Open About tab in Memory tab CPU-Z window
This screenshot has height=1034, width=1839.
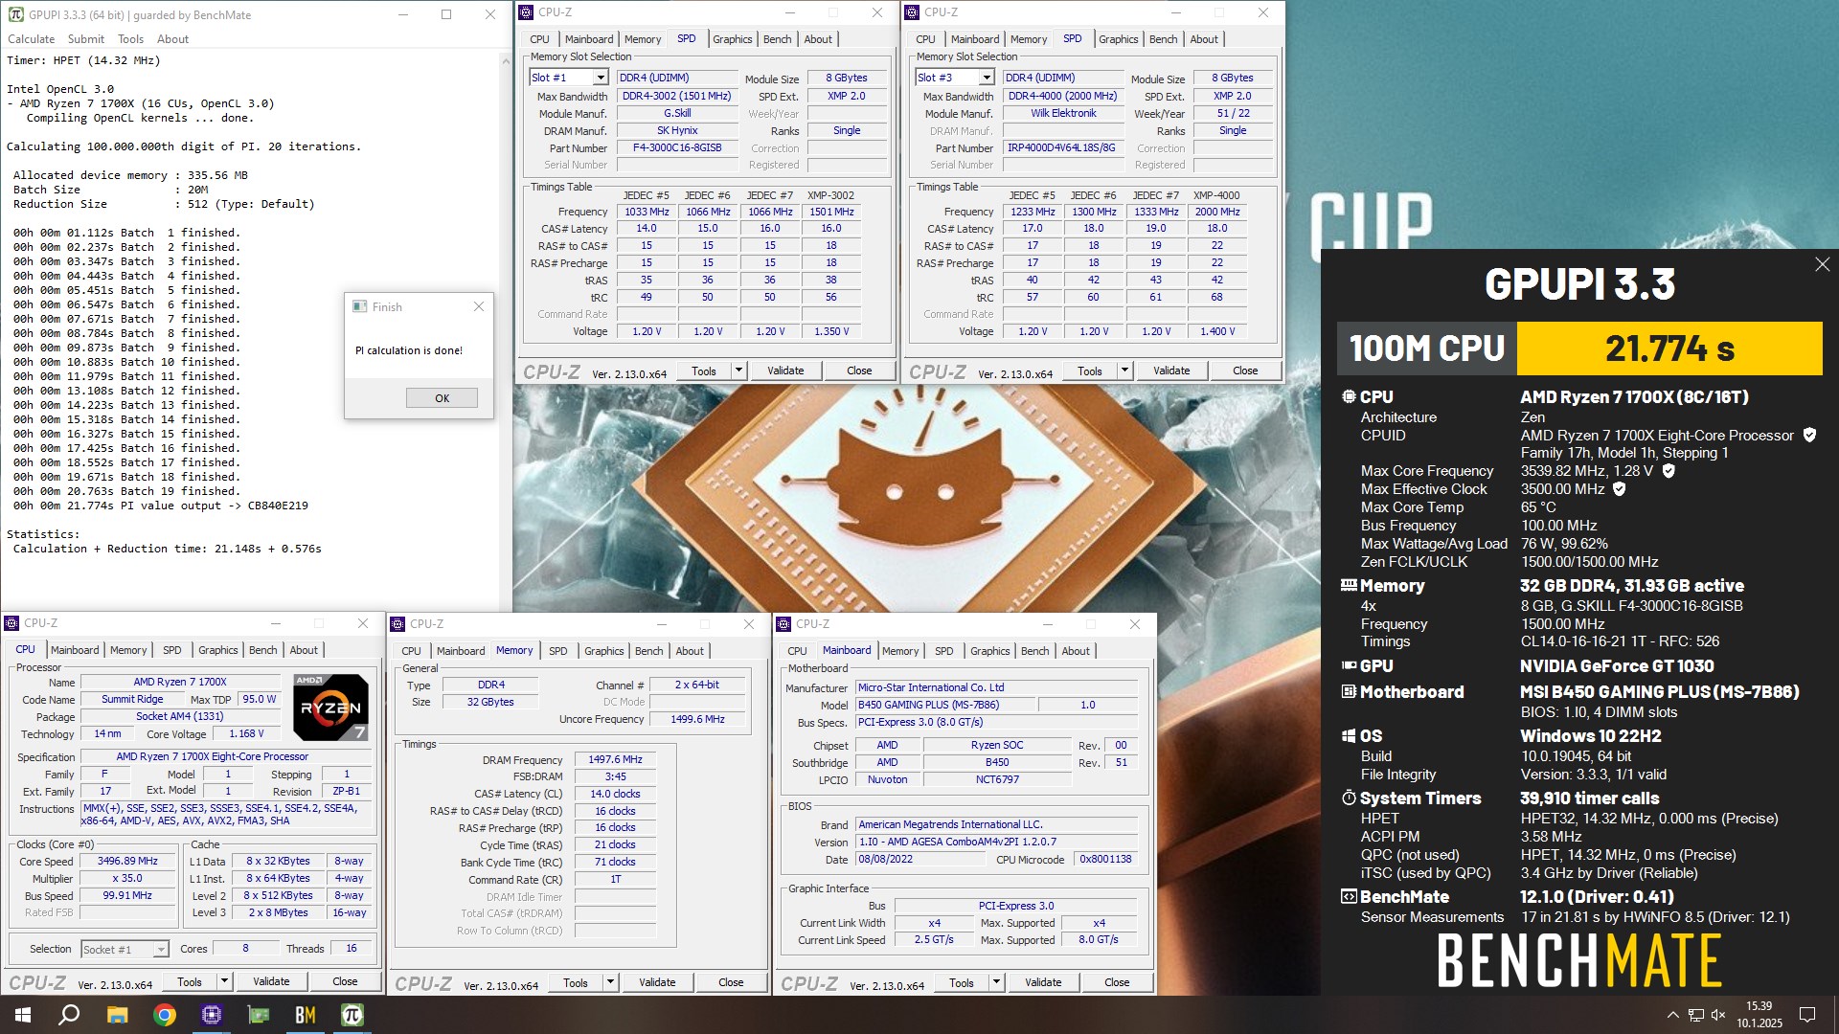point(690,651)
